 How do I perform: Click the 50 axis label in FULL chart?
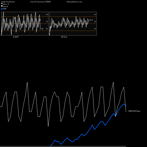coord(95,21)
